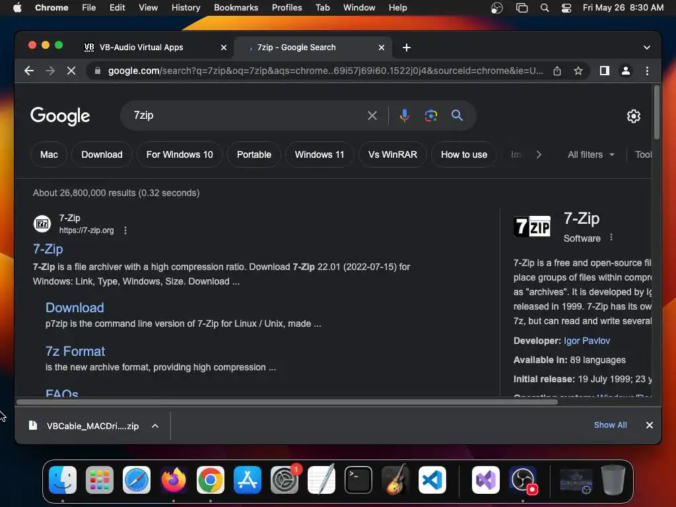
Task: Click into the Google search field
Action: coord(248,115)
